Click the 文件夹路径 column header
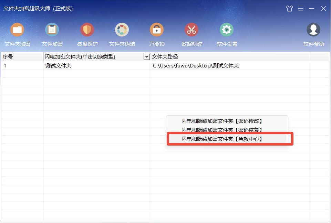The image size is (331, 223). pyautogui.click(x=230, y=57)
